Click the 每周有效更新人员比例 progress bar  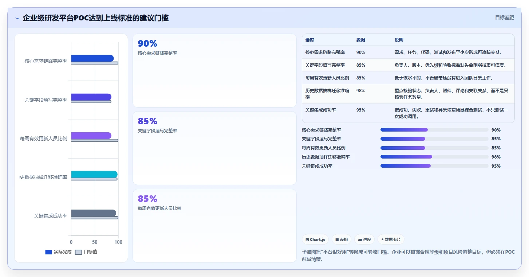(x=434, y=148)
